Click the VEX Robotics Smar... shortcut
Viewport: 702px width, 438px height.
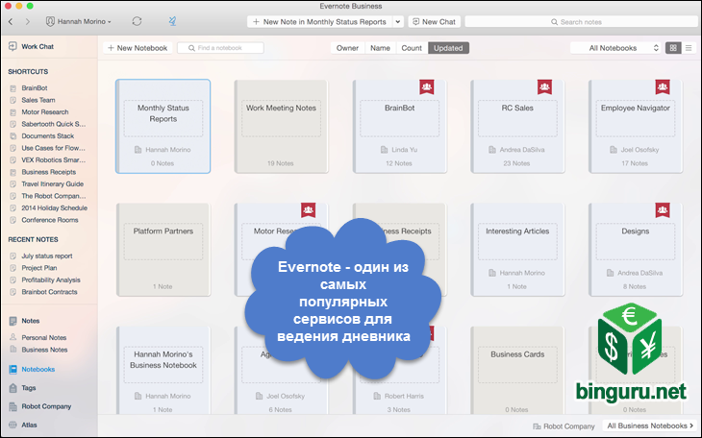point(53,160)
